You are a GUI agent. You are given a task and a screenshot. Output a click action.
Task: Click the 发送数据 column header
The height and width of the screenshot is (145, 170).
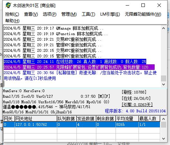click(86, 119)
